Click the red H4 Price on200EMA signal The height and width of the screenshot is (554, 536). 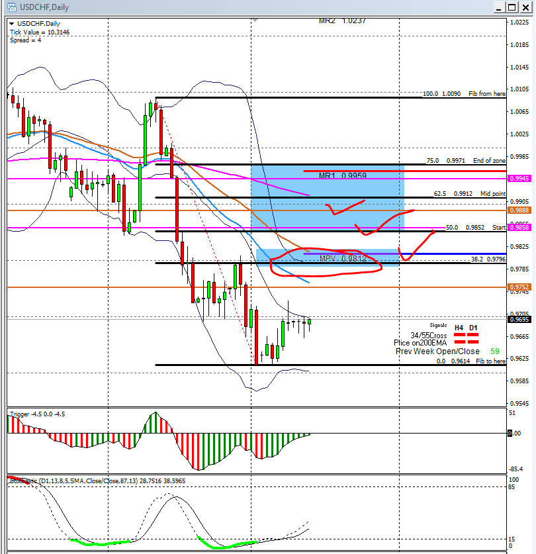click(459, 343)
